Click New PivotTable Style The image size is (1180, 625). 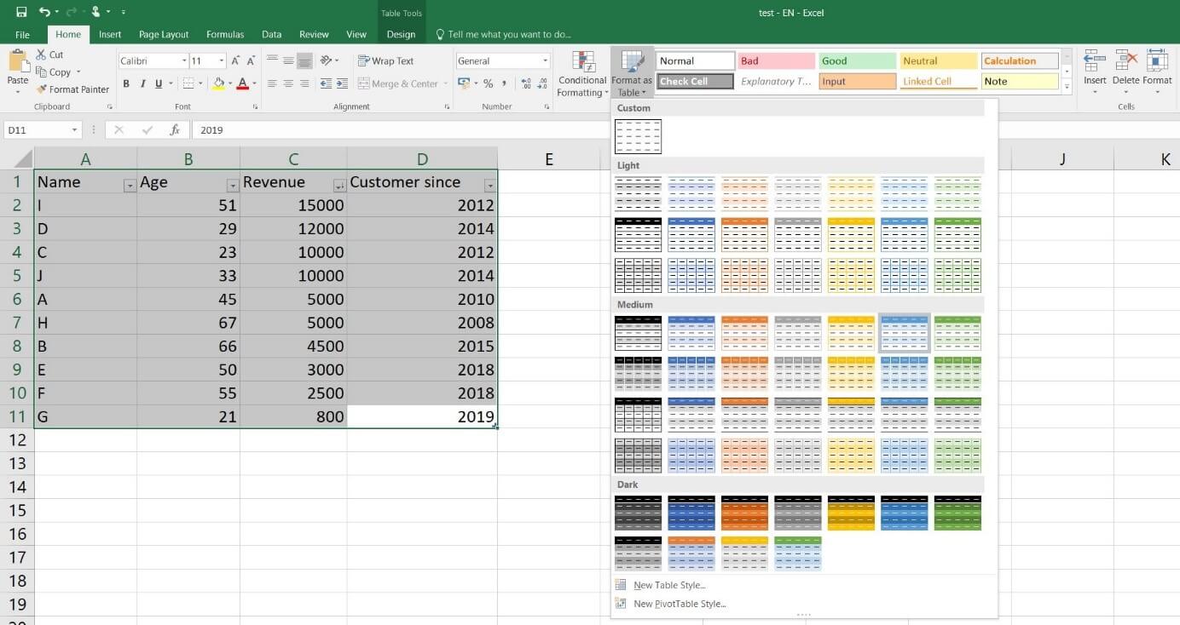point(679,604)
